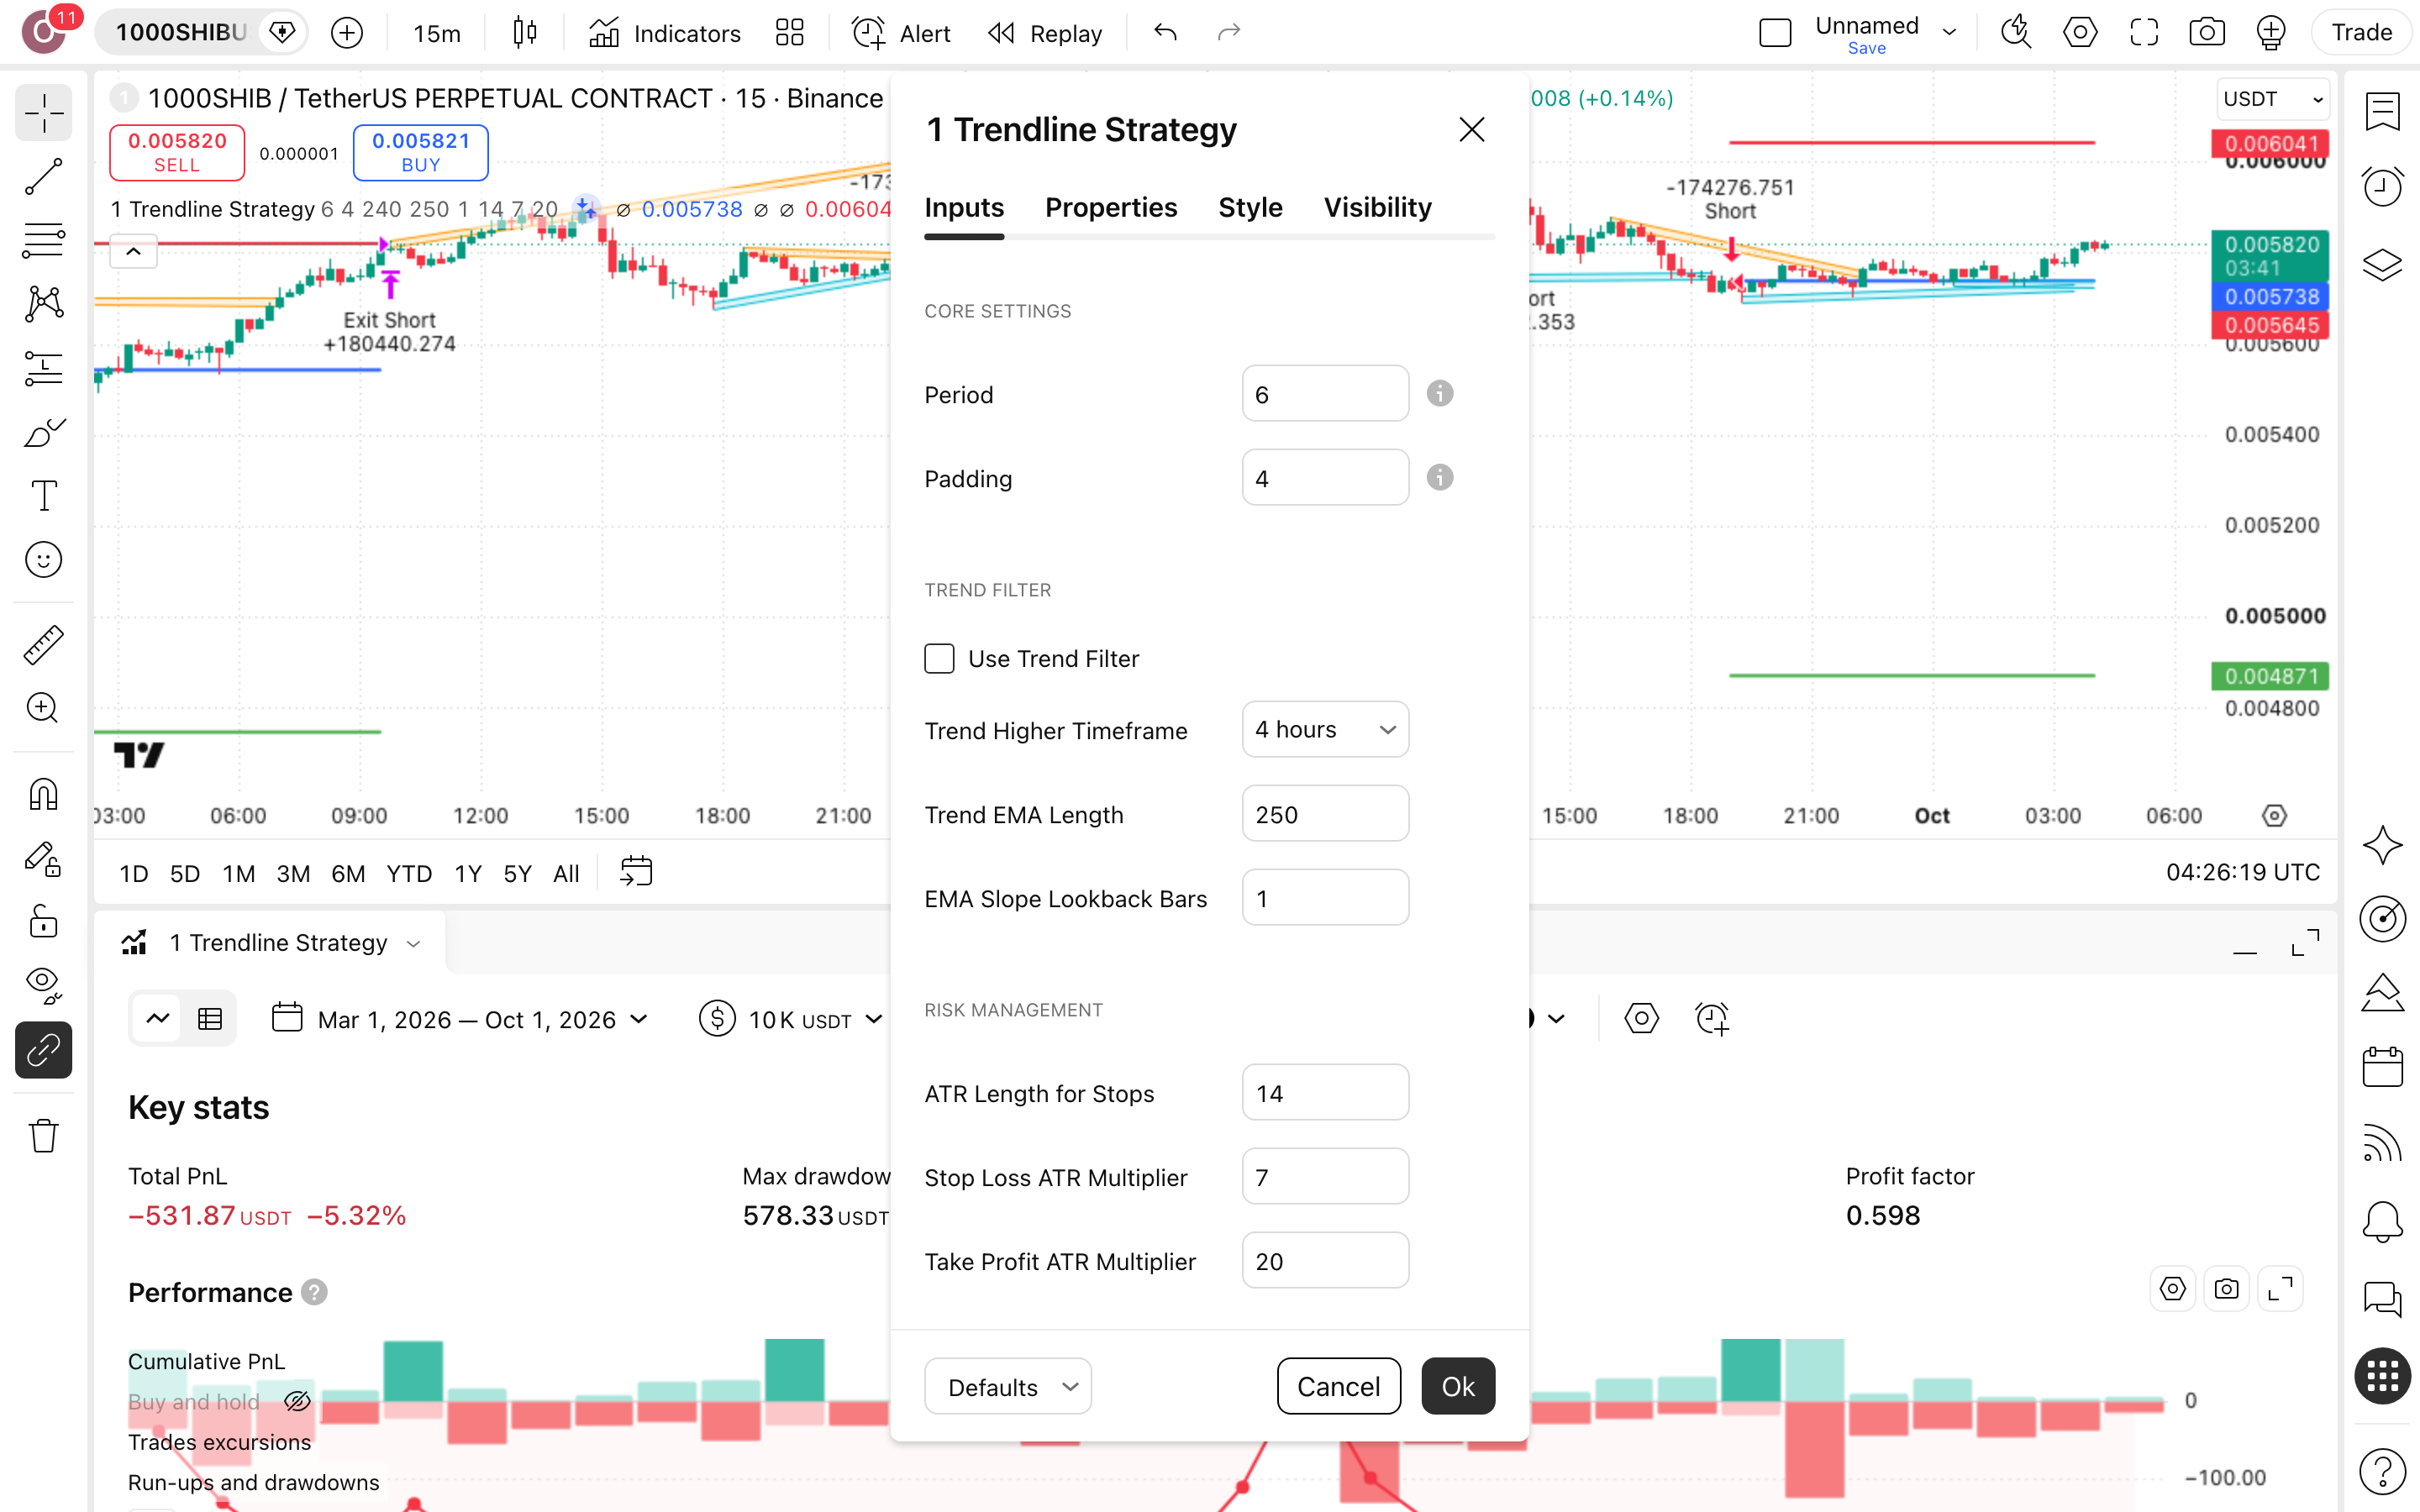Switch to the Properties tab

[1111, 207]
